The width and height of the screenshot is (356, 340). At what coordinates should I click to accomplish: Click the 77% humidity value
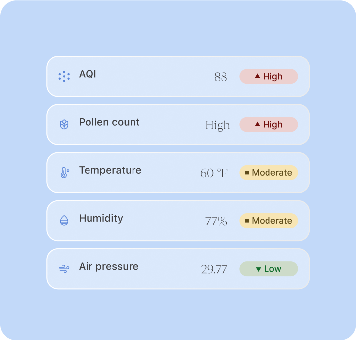pyautogui.click(x=216, y=221)
